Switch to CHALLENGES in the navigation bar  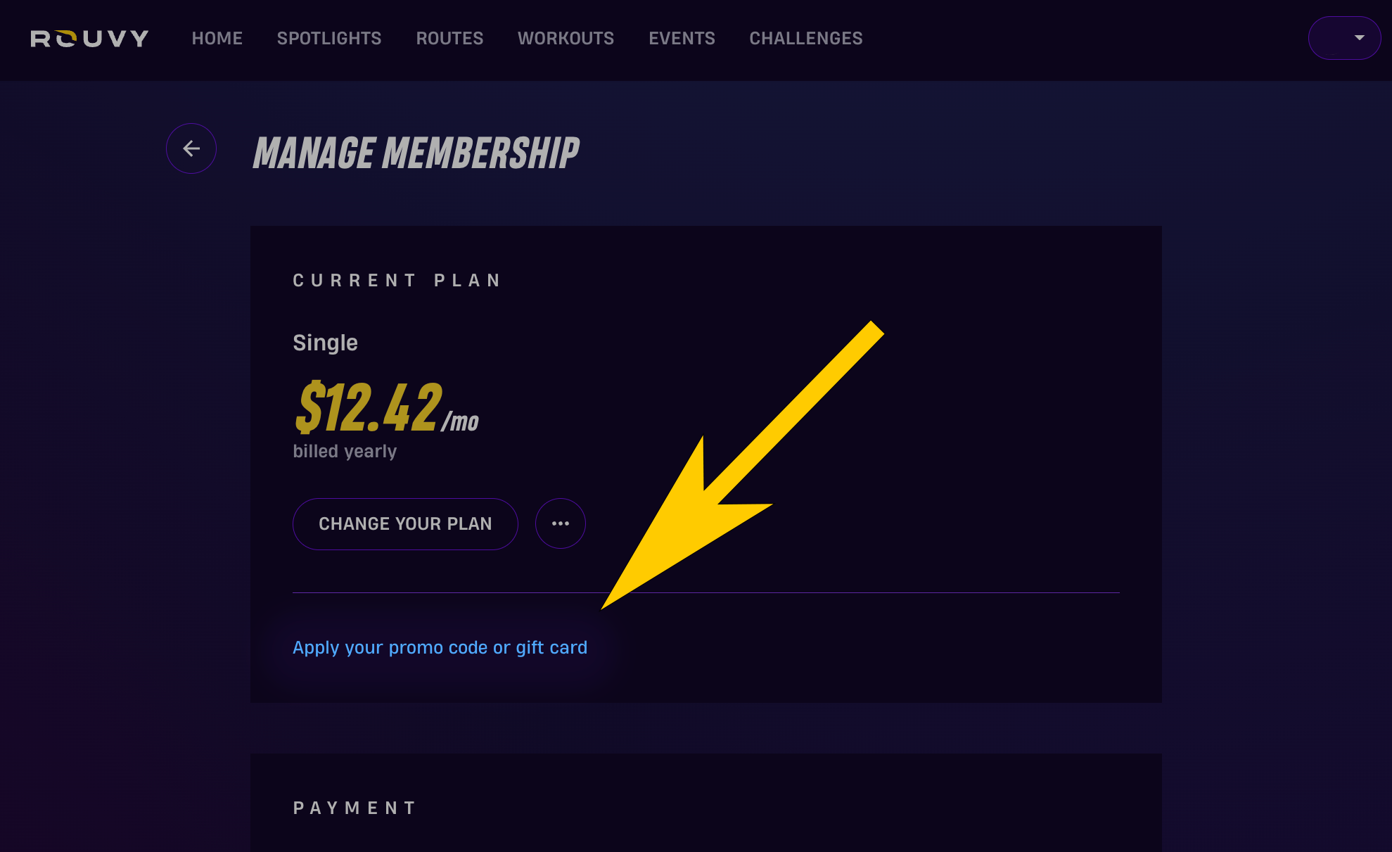click(805, 39)
